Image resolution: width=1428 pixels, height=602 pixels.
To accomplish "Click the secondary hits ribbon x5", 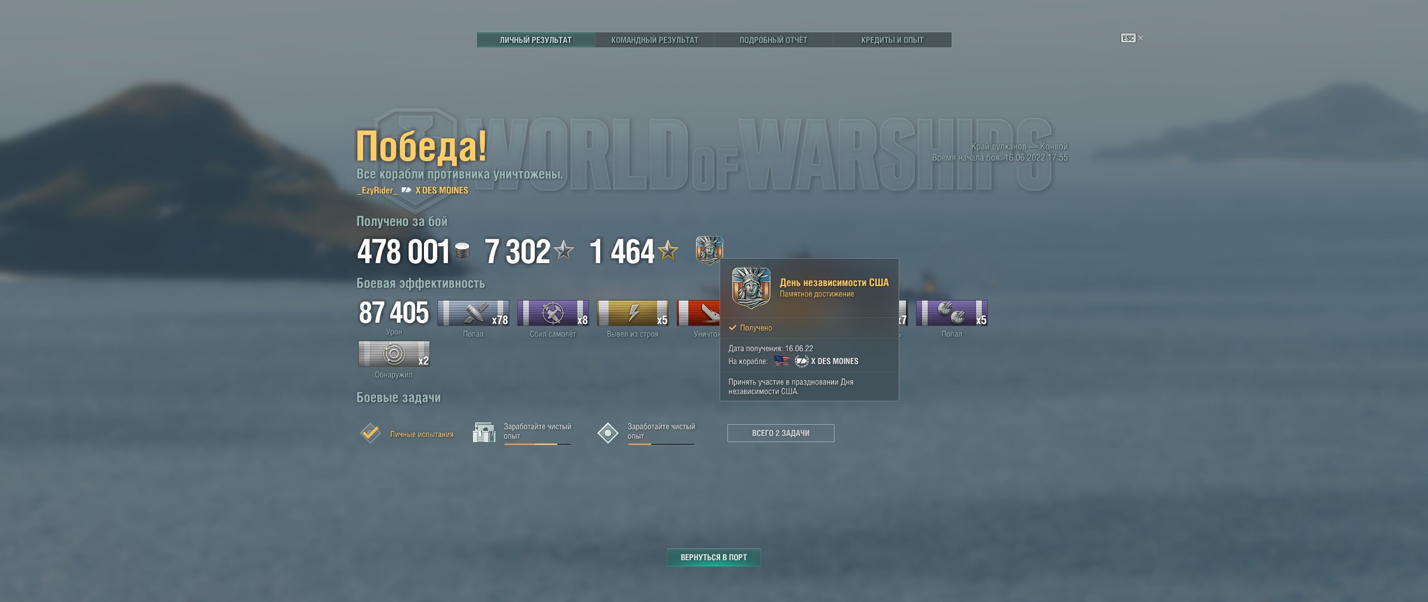I will (952, 313).
